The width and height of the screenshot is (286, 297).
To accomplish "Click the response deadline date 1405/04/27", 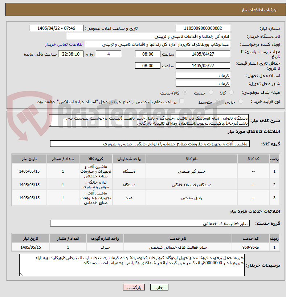I will pos(203,54).
